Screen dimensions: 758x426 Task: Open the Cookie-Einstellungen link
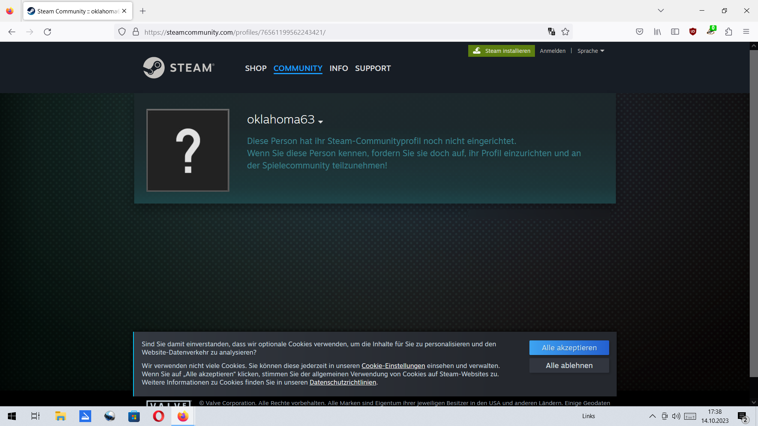coord(393,366)
